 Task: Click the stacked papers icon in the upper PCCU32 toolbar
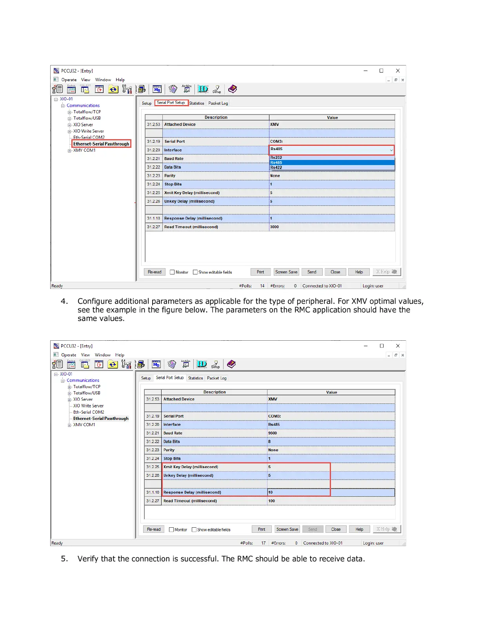click(x=173, y=89)
